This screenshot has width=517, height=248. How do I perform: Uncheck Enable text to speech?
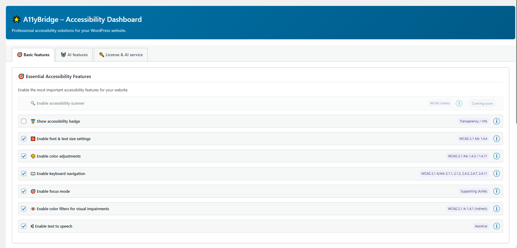tap(24, 226)
